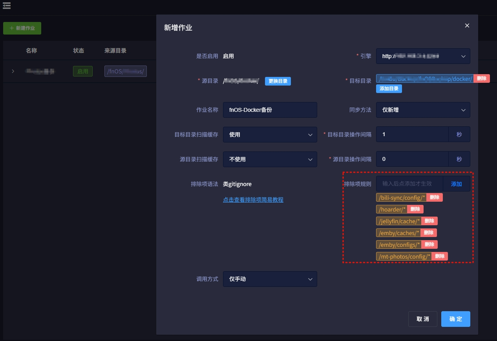Click 添加 to add exclusion rule

[456, 184]
